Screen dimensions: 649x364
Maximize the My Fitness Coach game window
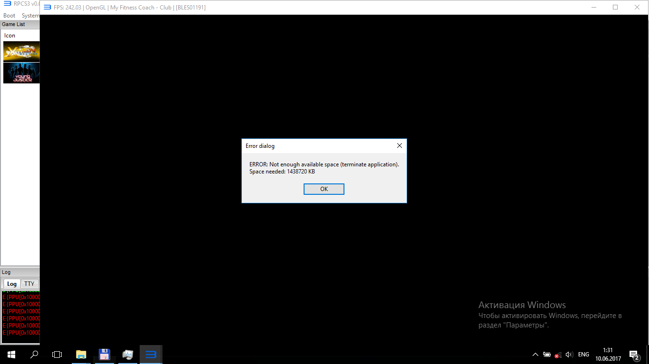pyautogui.click(x=616, y=7)
